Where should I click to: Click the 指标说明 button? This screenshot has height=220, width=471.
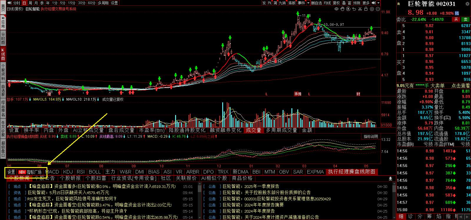(371, 136)
